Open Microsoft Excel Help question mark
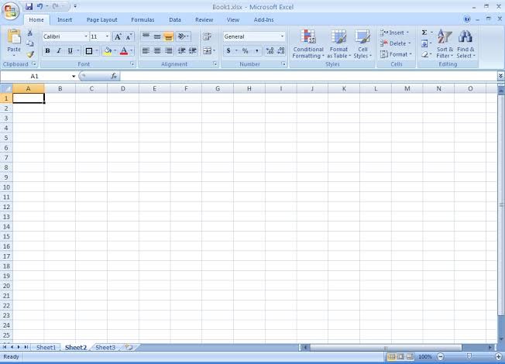The width and height of the screenshot is (505, 364). click(467, 19)
